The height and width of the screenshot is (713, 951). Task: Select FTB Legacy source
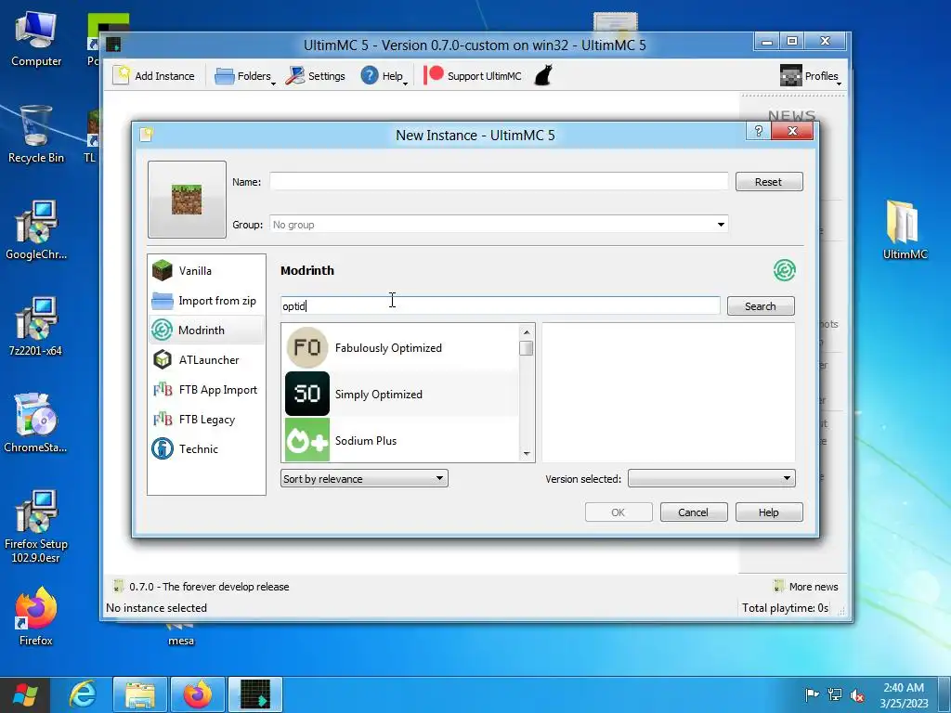[x=206, y=419]
